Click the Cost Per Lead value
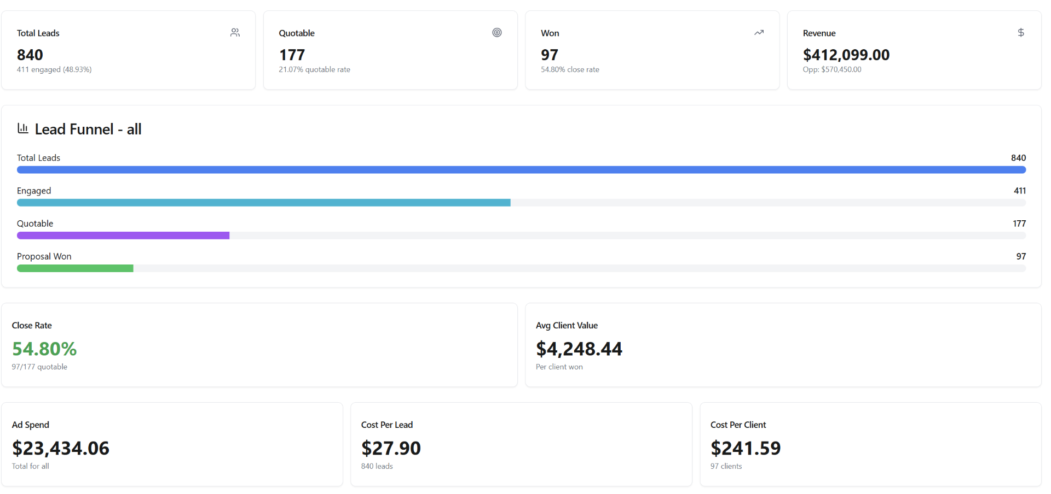Viewport: 1051px width, 494px height. tap(390, 448)
